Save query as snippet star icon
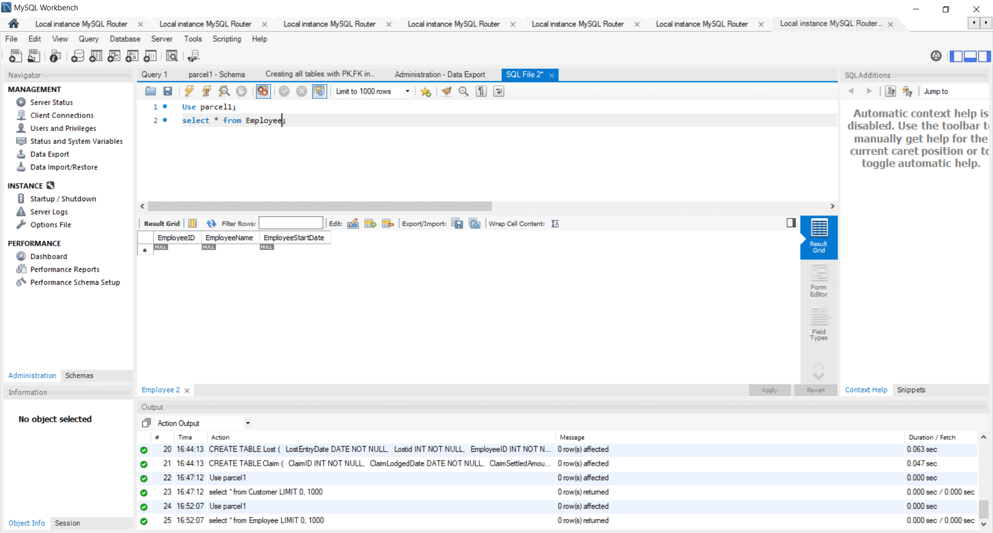Screen dimensions: 993x533 426,92
